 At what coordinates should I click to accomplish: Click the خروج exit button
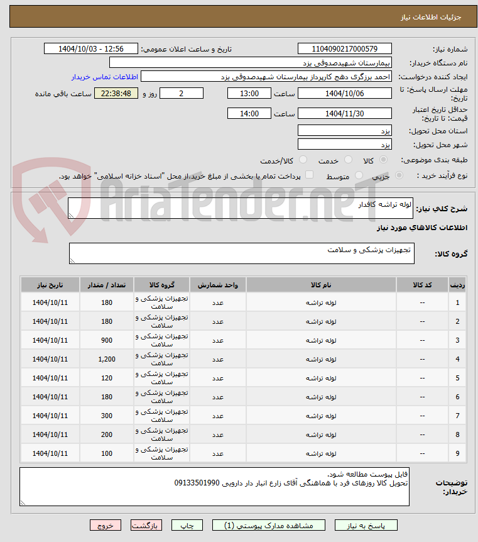(x=106, y=525)
